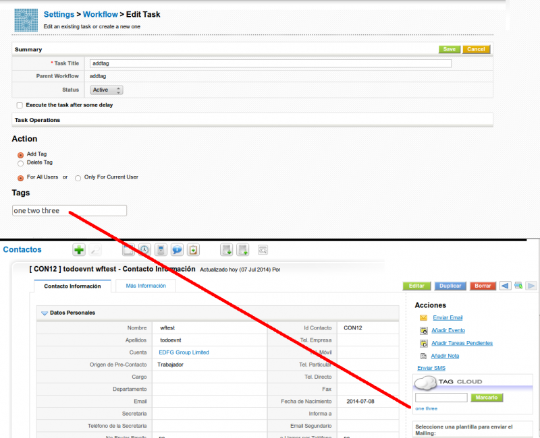540x438 pixels.
Task: Open the Status dropdown showing Active
Action: [x=106, y=90]
